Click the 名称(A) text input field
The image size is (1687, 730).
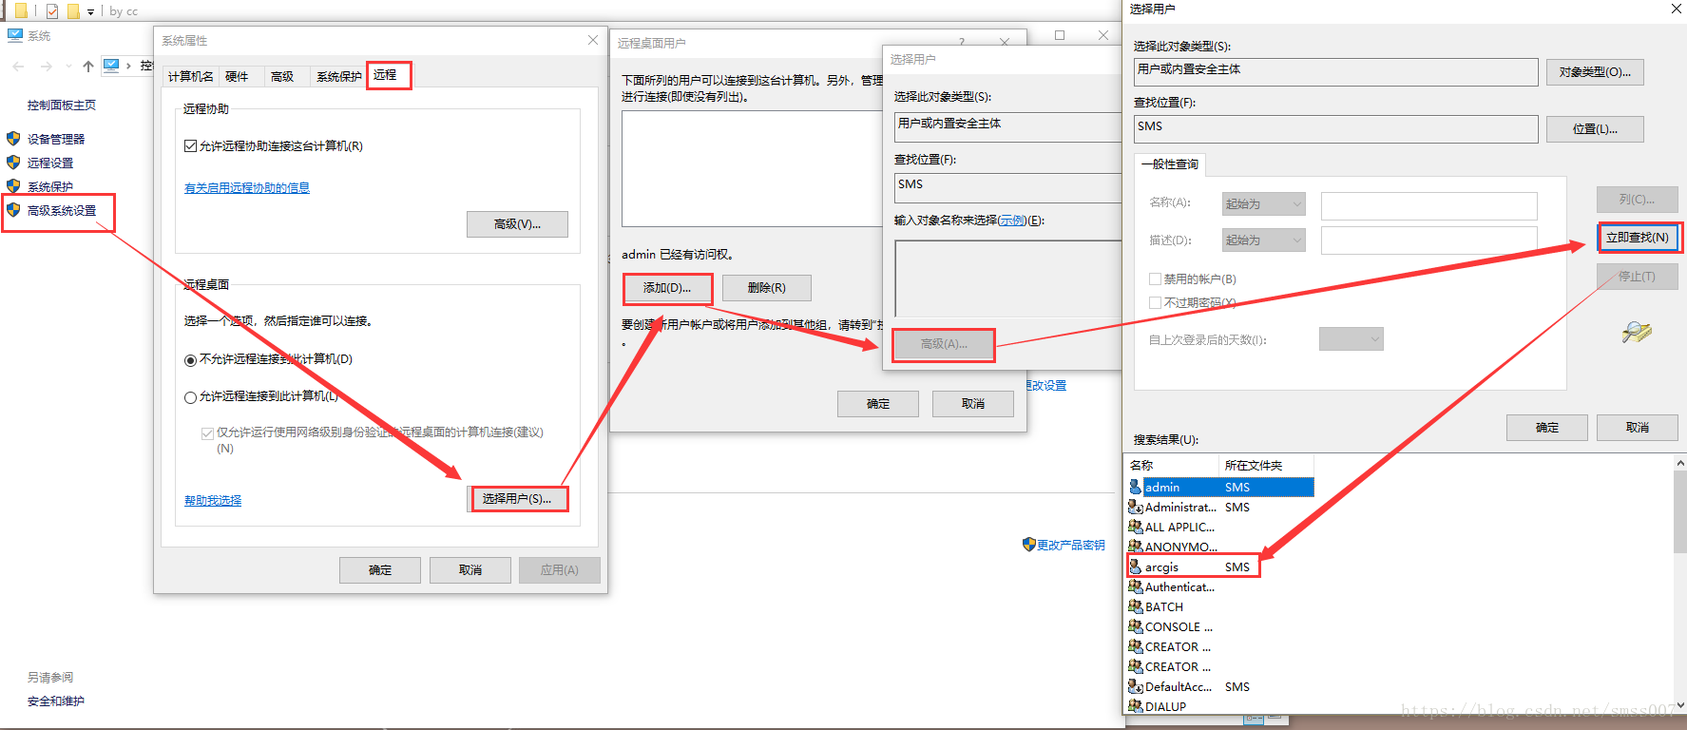coord(1428,205)
